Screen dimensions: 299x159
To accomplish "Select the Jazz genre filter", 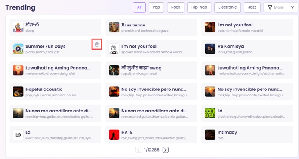I will pyautogui.click(x=252, y=7).
